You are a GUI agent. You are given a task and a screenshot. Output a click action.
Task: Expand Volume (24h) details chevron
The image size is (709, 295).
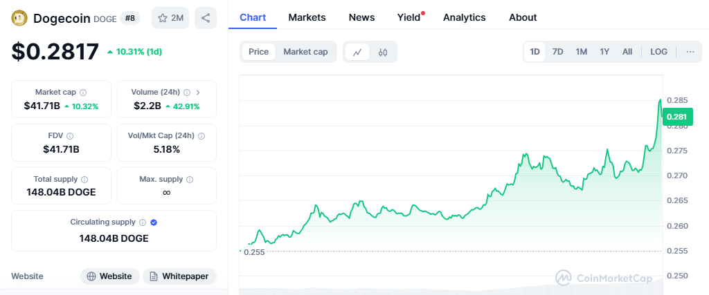(198, 92)
